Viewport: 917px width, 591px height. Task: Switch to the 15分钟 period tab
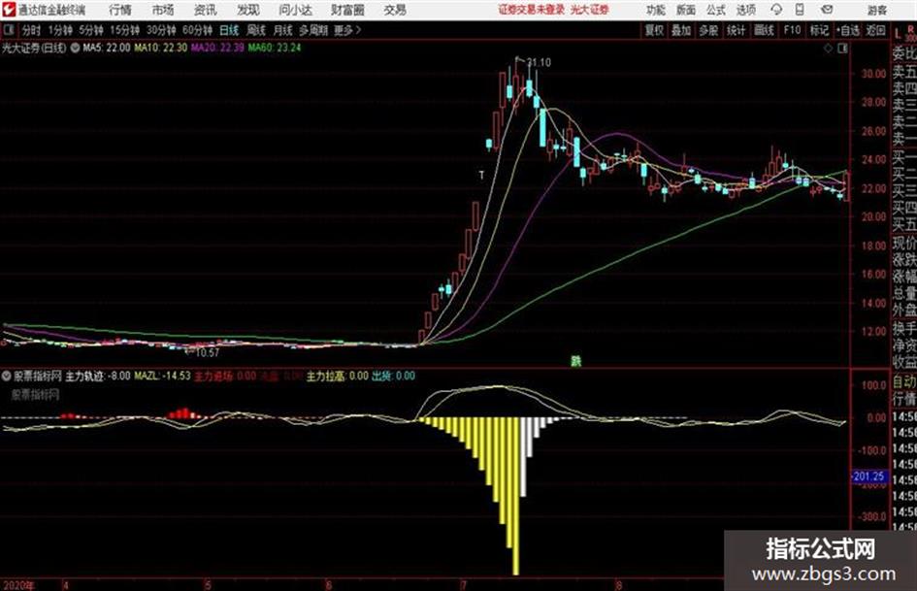point(125,30)
